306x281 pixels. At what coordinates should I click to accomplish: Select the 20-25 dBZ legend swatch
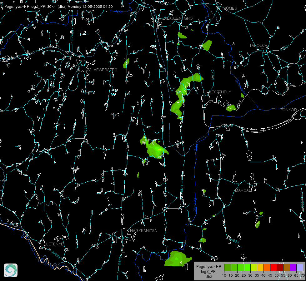point(241,267)
